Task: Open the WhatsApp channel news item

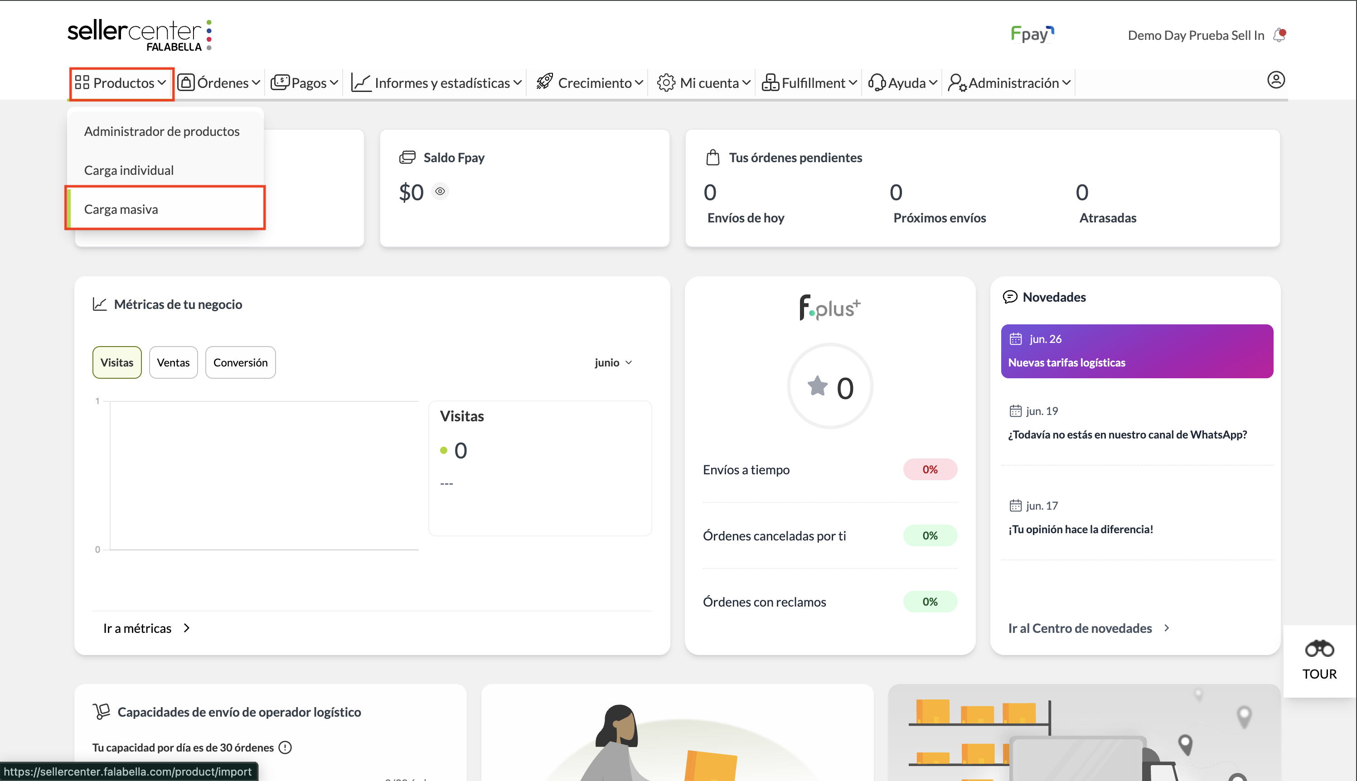Action: pyautogui.click(x=1127, y=434)
